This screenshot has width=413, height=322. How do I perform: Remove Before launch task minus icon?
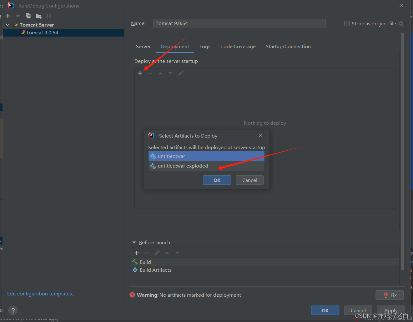pyautogui.click(x=147, y=253)
